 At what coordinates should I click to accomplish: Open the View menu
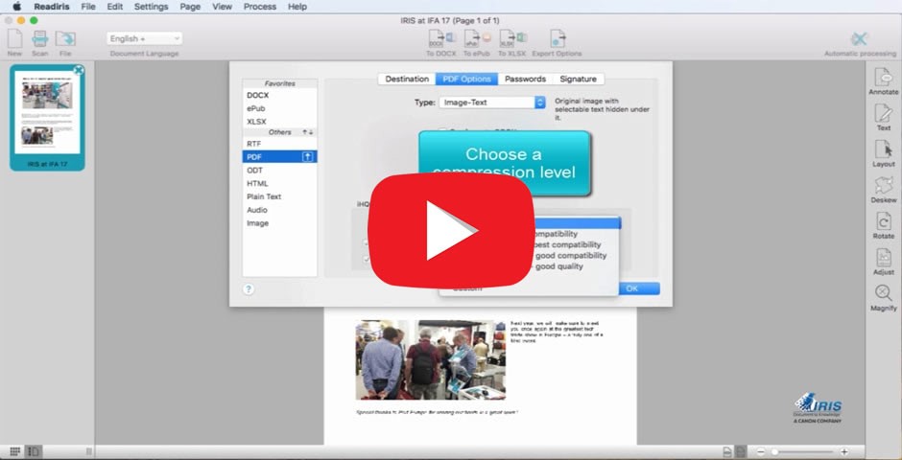coord(222,7)
